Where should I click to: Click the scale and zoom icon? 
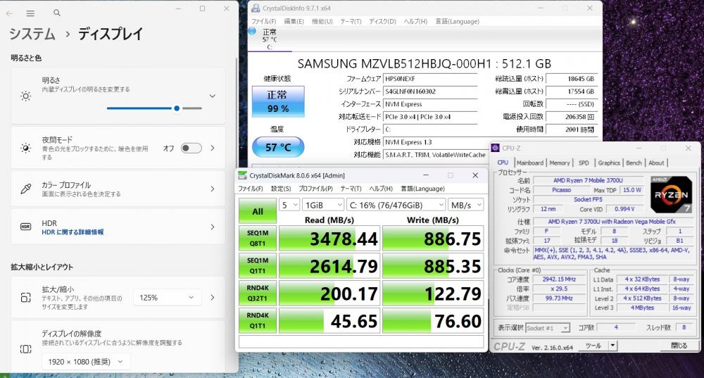pyautogui.click(x=25, y=298)
